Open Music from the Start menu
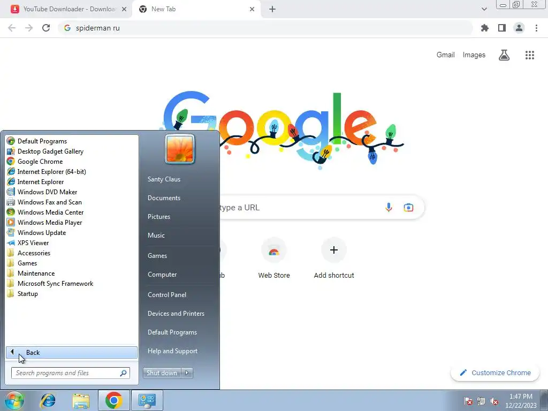548x411 pixels. coord(156,235)
